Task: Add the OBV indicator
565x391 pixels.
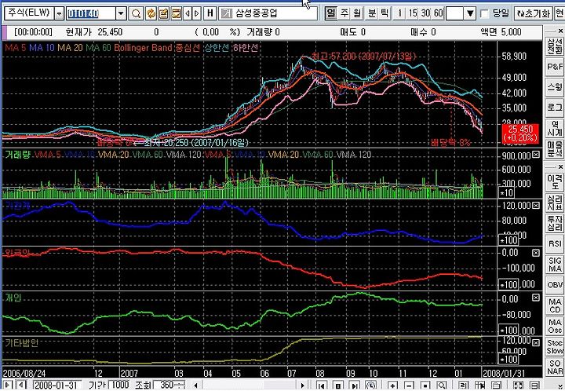Action: pos(555,285)
